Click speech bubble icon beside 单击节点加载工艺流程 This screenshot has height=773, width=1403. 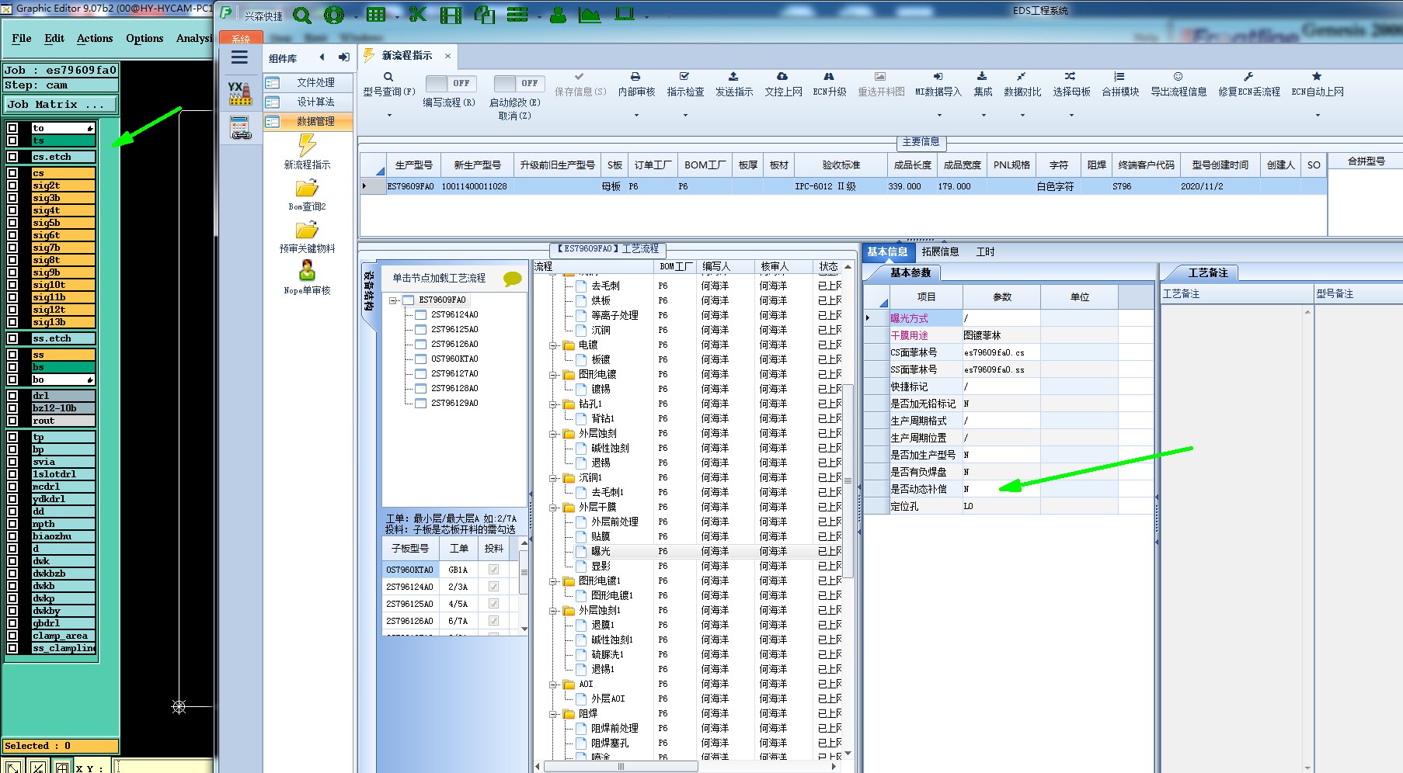(x=513, y=279)
